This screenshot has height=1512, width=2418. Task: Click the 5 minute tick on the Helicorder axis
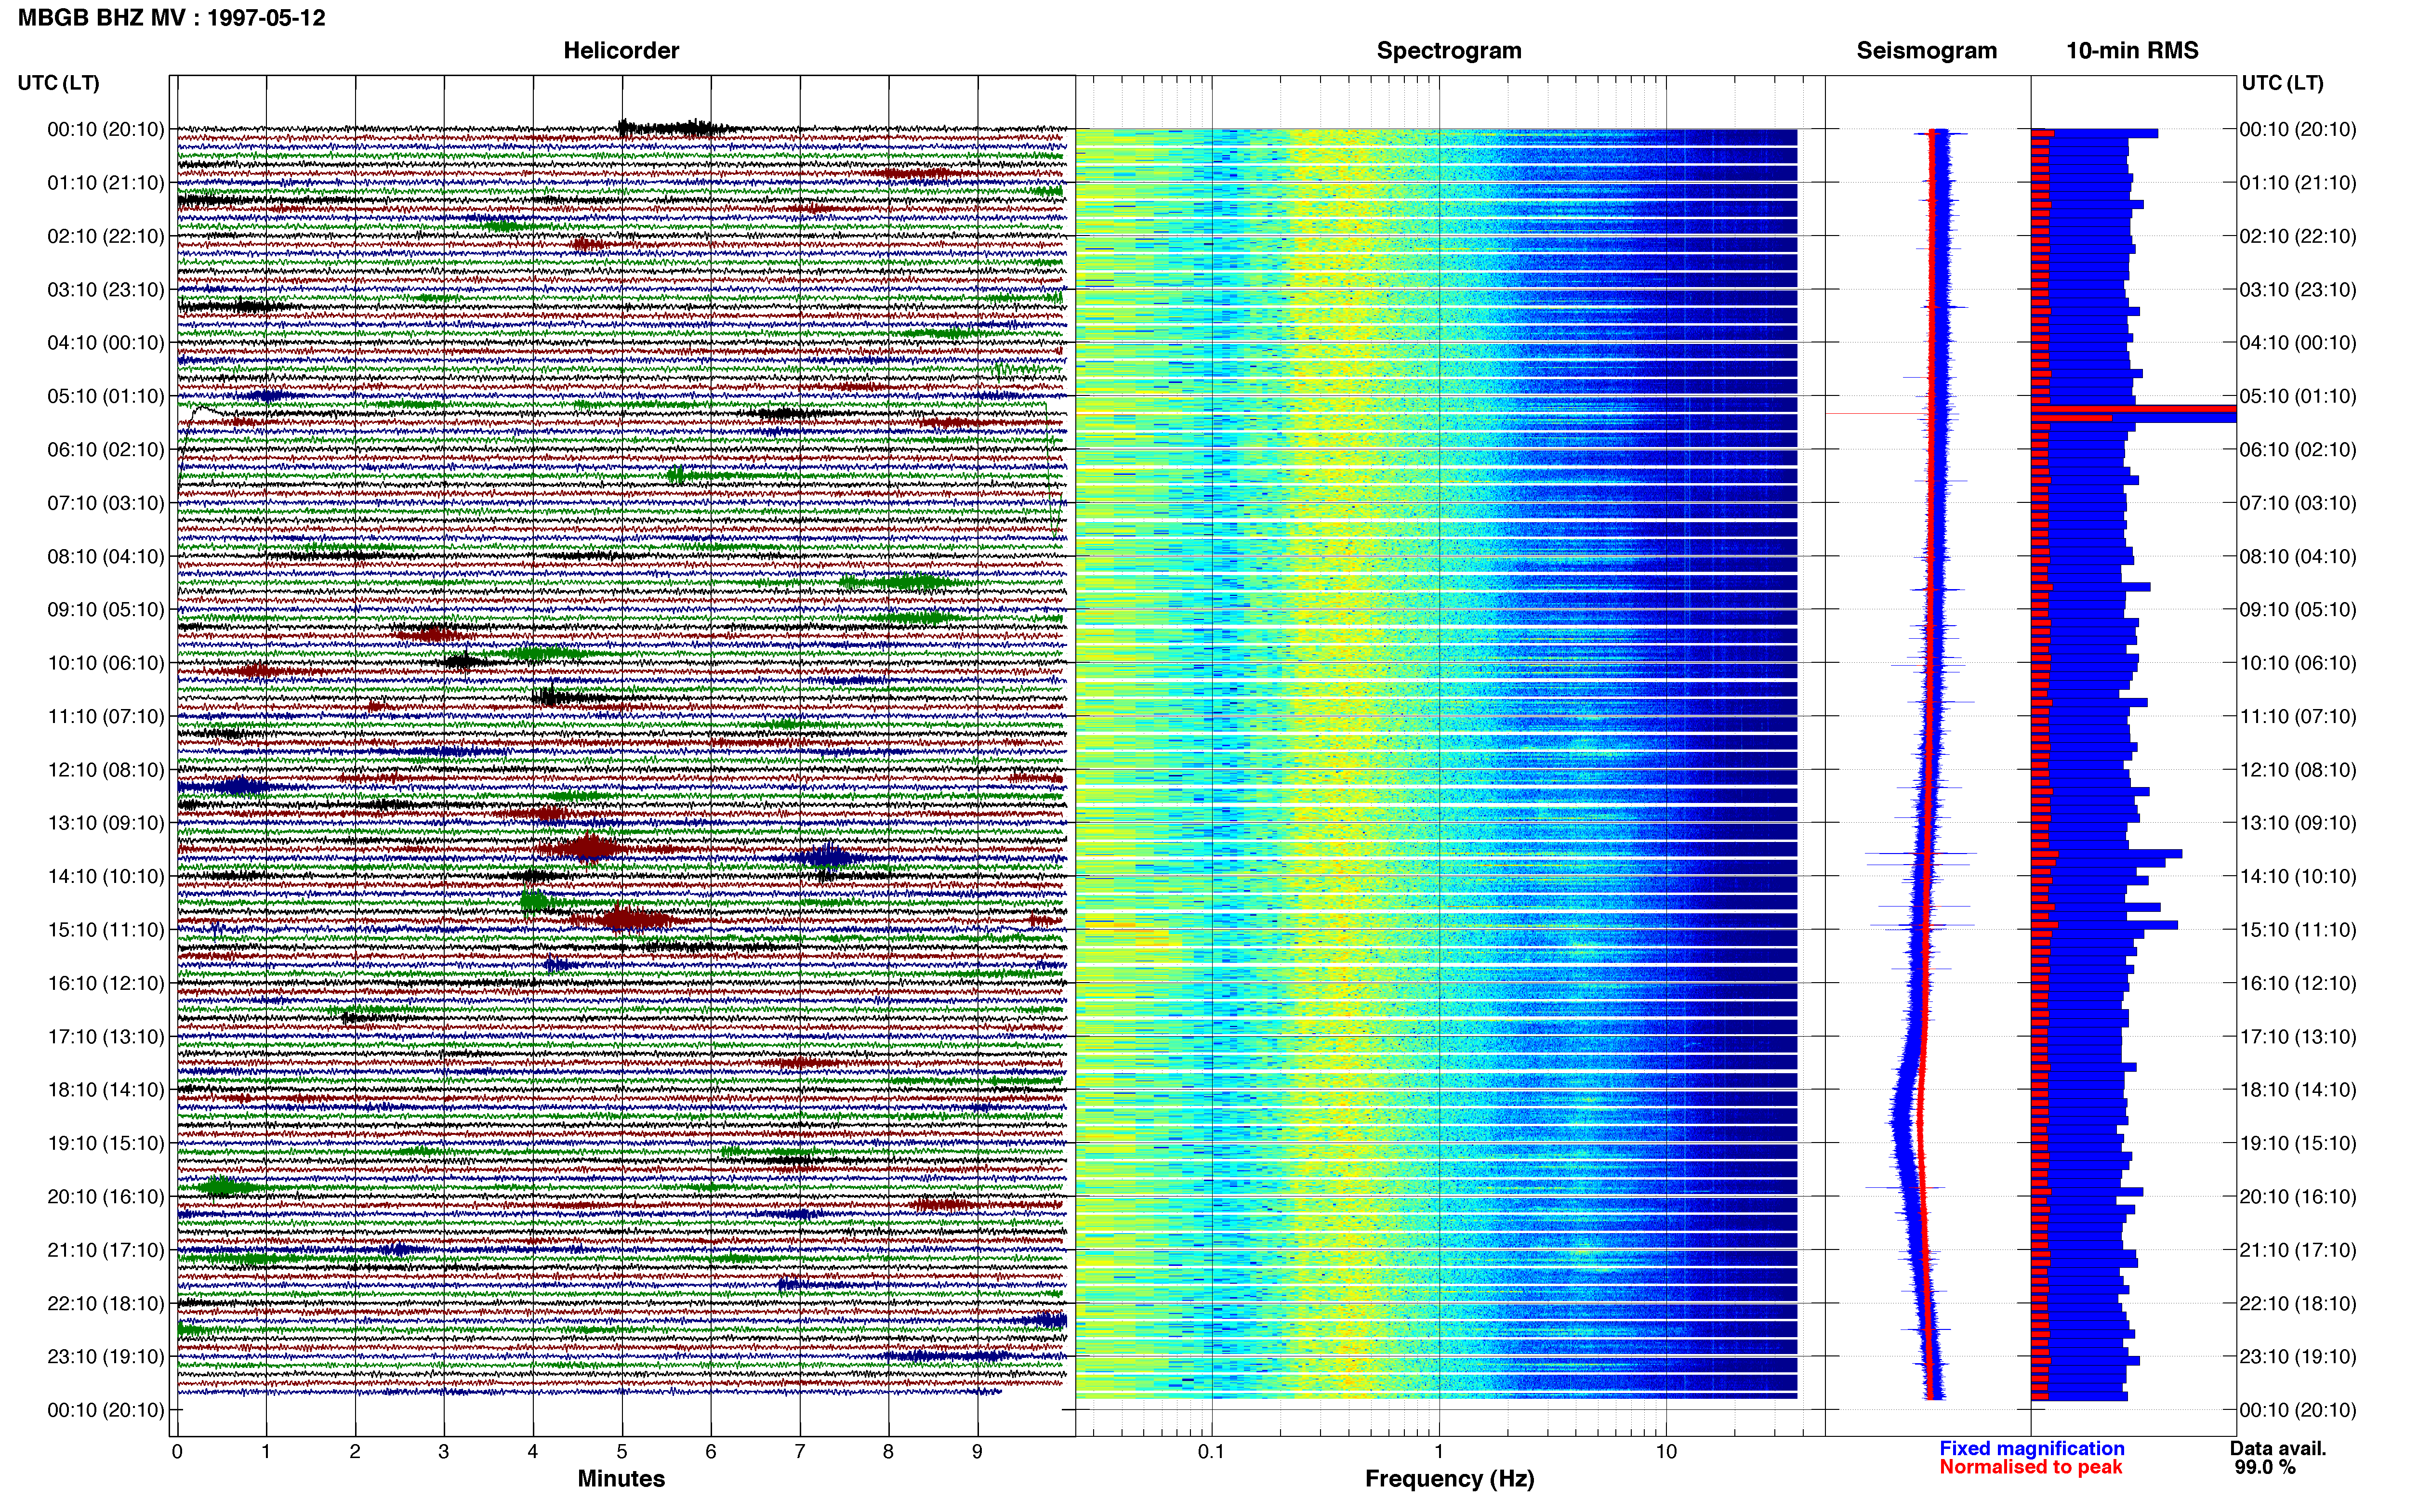point(621,1451)
